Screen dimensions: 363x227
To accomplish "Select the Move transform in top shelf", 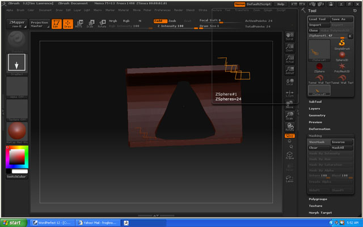I will pyautogui.click(x=79, y=24).
